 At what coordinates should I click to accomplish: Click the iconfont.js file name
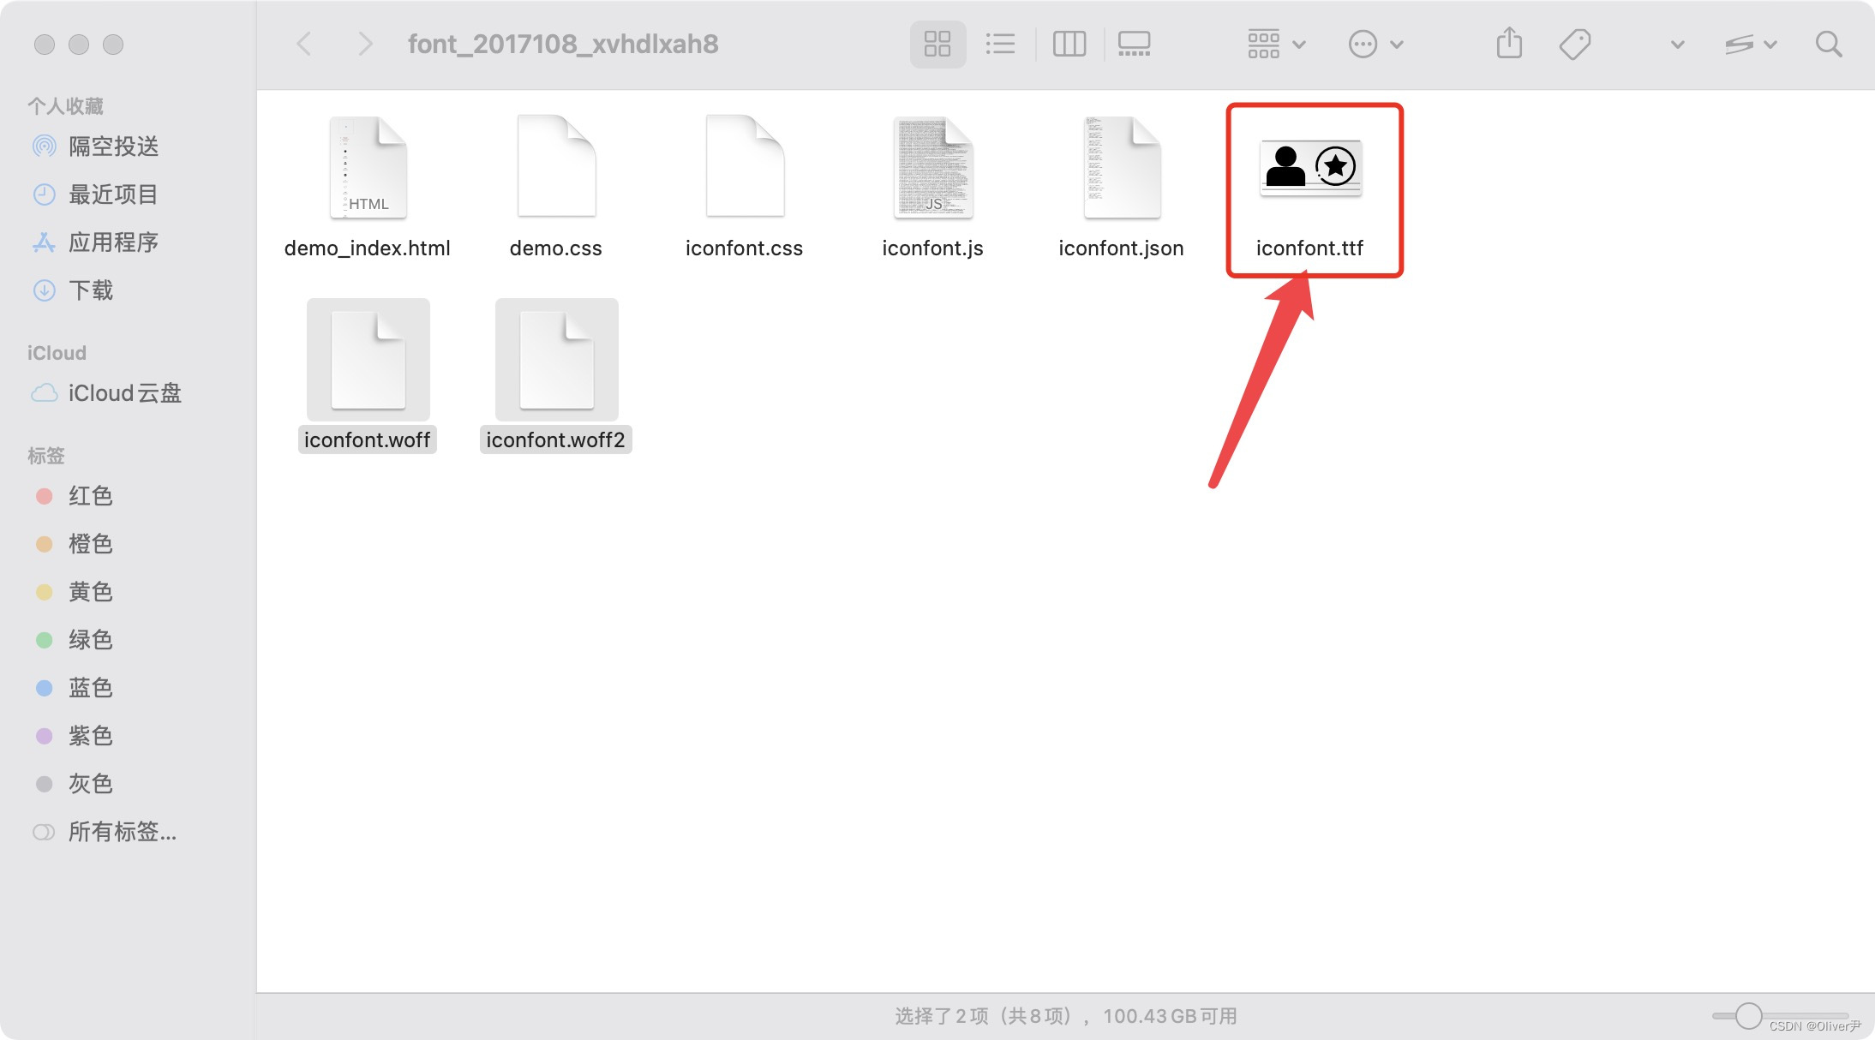click(932, 248)
